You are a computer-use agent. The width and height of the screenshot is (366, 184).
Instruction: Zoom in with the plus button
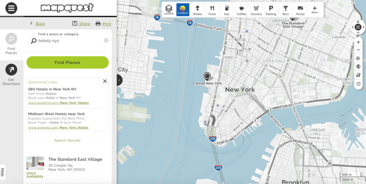(358, 42)
